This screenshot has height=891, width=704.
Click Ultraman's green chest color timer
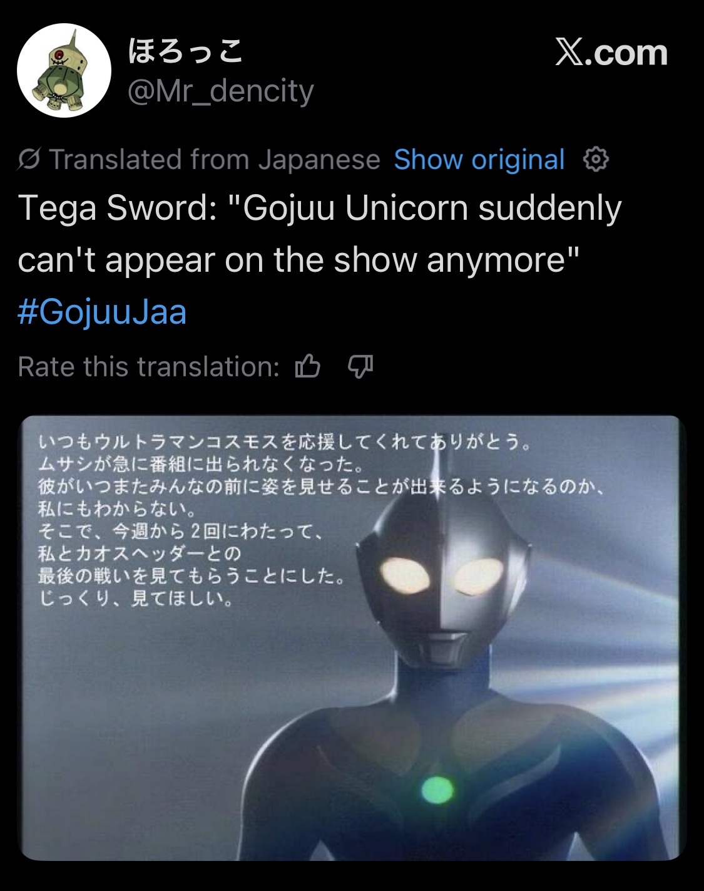click(437, 789)
